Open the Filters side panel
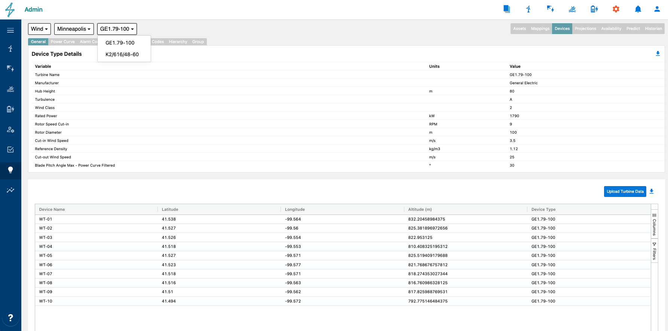Viewport: 668px width, 331px height. (655, 251)
